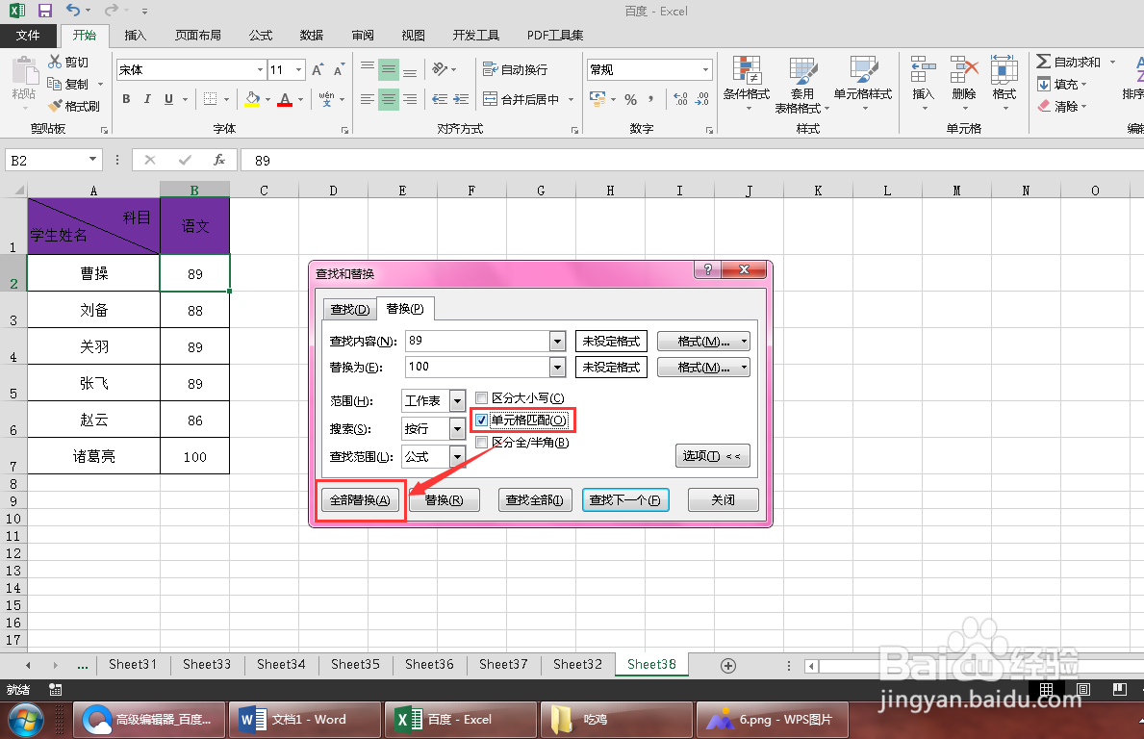Viewport: 1144px width, 739px height.
Task: Expand the 搜索 dropdown
Action: (x=457, y=427)
